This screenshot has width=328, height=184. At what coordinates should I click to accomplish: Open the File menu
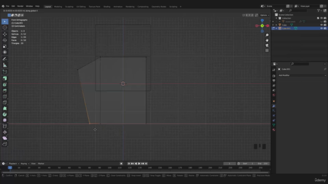click(8, 6)
